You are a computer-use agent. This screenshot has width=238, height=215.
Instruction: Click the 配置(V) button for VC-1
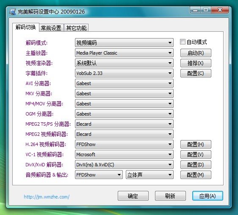(196, 154)
